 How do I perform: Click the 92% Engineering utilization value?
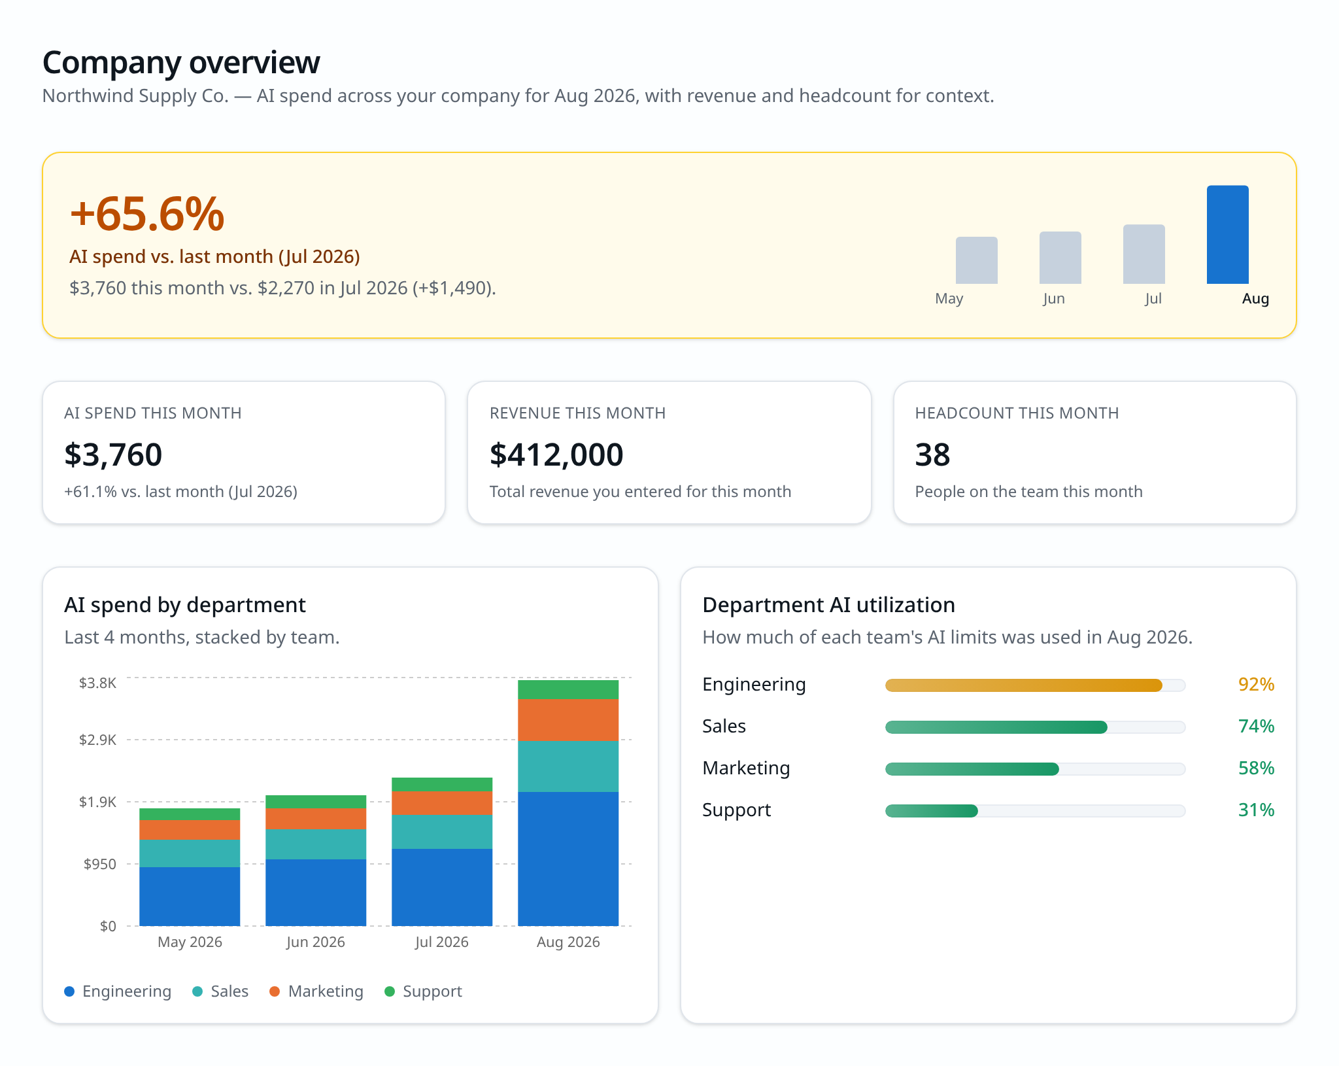(x=1256, y=685)
